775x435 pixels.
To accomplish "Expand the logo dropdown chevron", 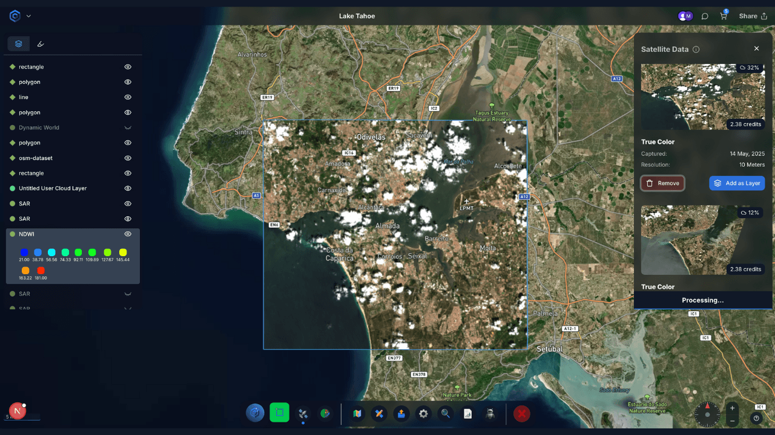I will point(28,16).
